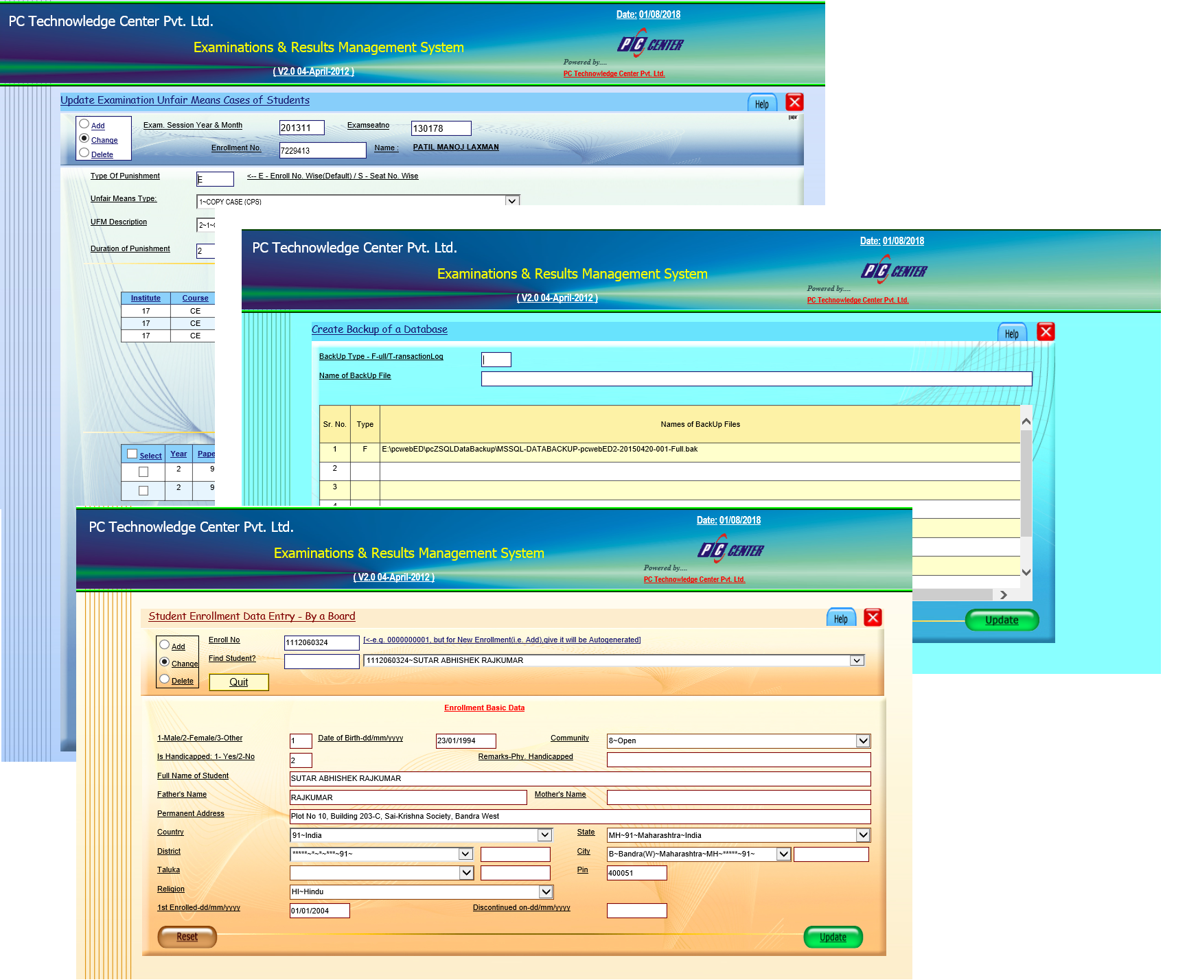Click the green Update button in enrollment form
1187x980 pixels.
coord(832,937)
